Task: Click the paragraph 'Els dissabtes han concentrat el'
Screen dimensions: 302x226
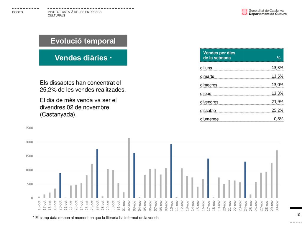Action: (x=83, y=86)
